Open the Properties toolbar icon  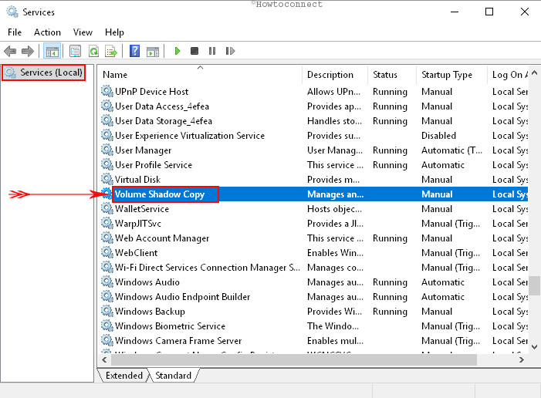tap(75, 51)
